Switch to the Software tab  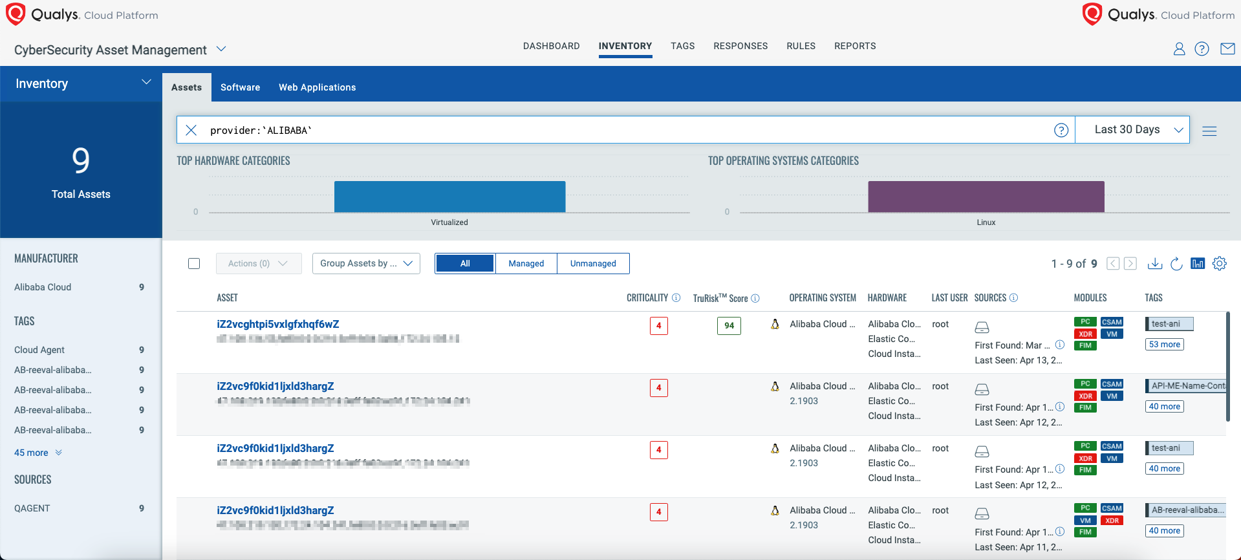(x=241, y=87)
